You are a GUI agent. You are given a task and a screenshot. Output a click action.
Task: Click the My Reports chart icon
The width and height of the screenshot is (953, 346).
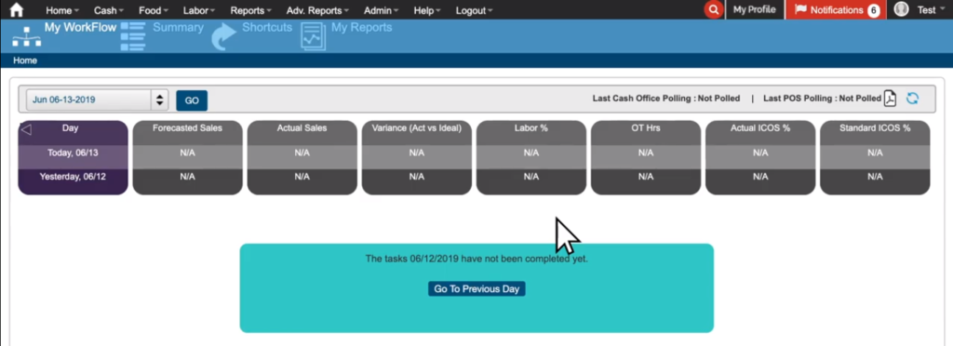coord(314,36)
